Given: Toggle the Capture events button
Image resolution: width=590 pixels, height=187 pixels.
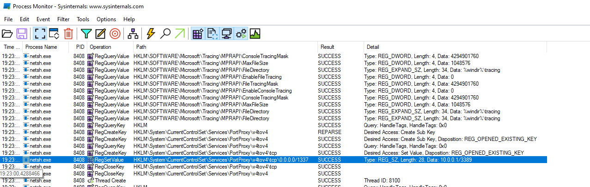Looking at the screenshot, I should (40, 34).
